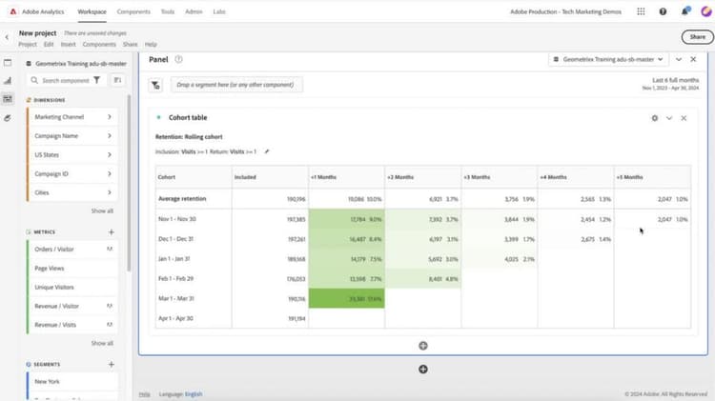Open the panel report suite dropdown

click(x=608, y=59)
